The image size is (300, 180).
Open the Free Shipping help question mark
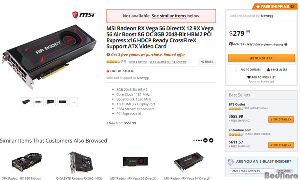point(292,6)
